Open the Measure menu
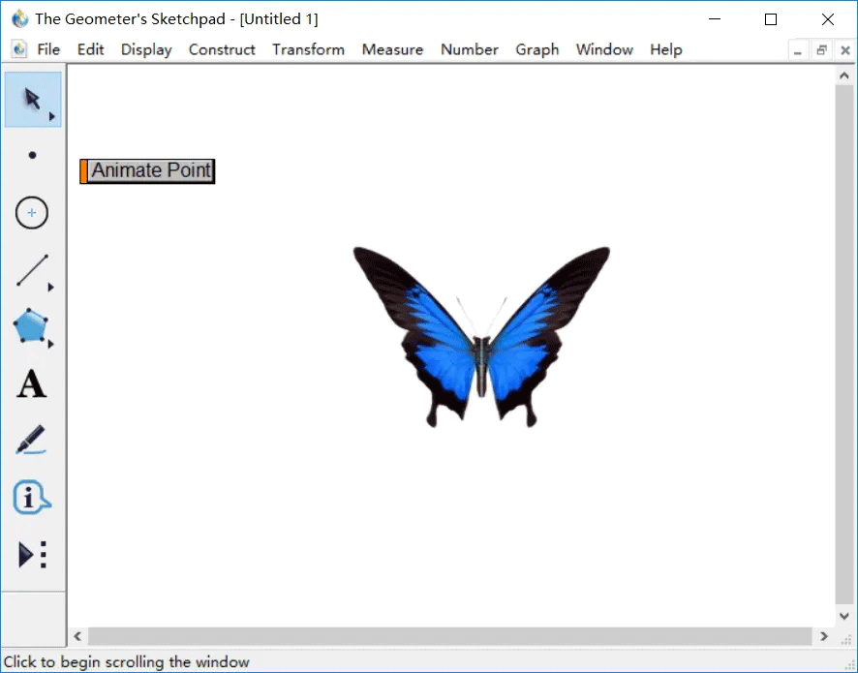 click(392, 49)
